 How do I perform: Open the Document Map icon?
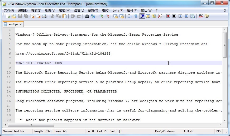(154, 16)
